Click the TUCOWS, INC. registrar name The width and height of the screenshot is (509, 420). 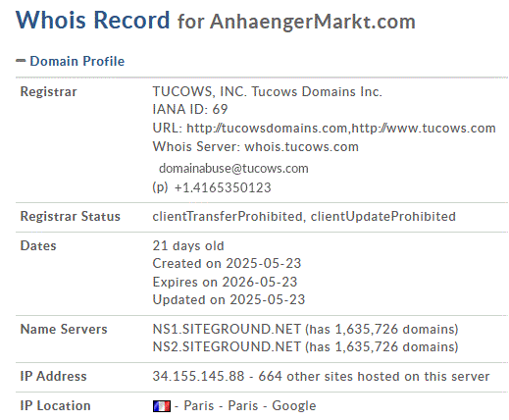(199, 91)
